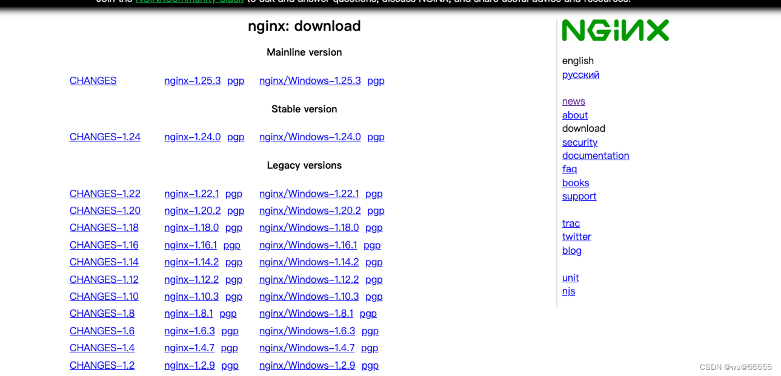Download nginx/Windows-1.16.1
Image resolution: width=781 pixels, height=376 pixels.
[x=308, y=245]
